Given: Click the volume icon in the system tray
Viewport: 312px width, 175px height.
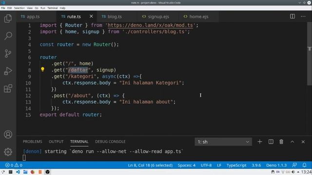Looking at the screenshot, I should [293, 172].
